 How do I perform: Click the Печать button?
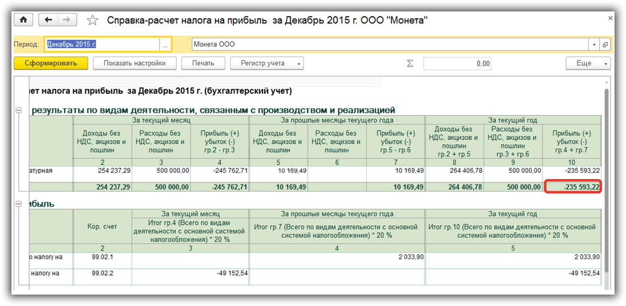(203, 63)
